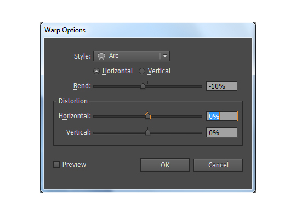The width and height of the screenshot is (296, 215).
Task: Click the Style label text
Action: (x=82, y=56)
